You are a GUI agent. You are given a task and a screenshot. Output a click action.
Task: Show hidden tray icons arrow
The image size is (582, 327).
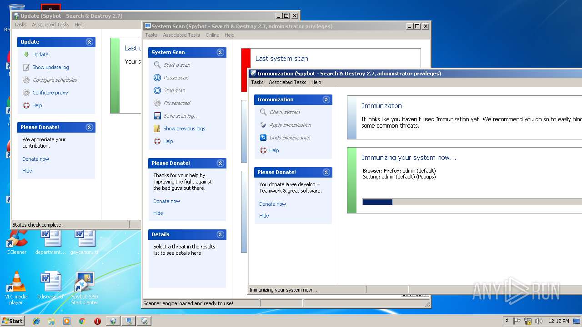507,321
